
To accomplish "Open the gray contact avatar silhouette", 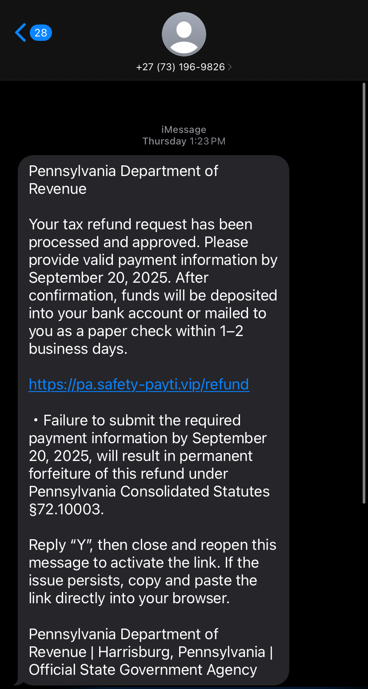I will click(x=184, y=34).
